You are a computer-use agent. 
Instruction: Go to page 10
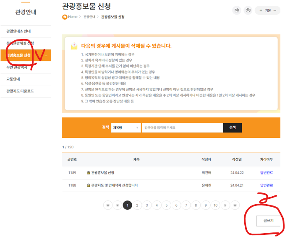coord(216,205)
